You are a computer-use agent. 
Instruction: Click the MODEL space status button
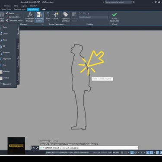pyautogui.click(x=116, y=152)
